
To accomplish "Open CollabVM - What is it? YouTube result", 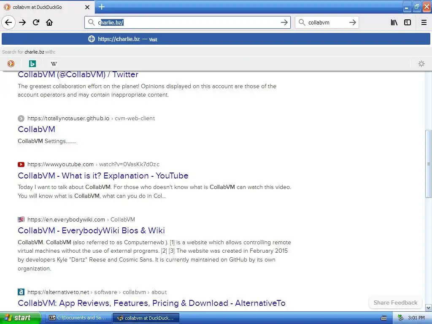I will [x=103, y=175].
